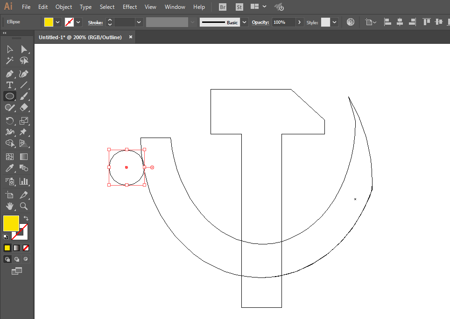Open the arrange documents dropdown

264,7
